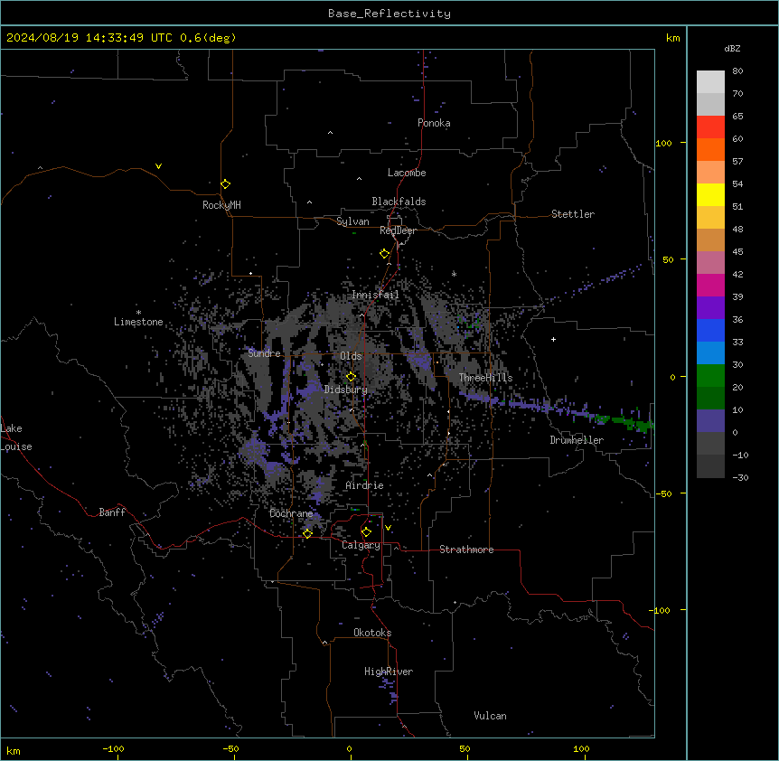Click the dBZ legend heading

[732, 48]
